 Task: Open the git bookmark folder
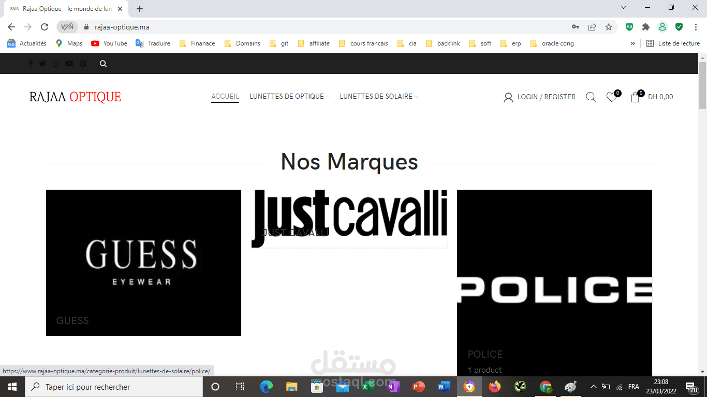[x=279, y=43]
